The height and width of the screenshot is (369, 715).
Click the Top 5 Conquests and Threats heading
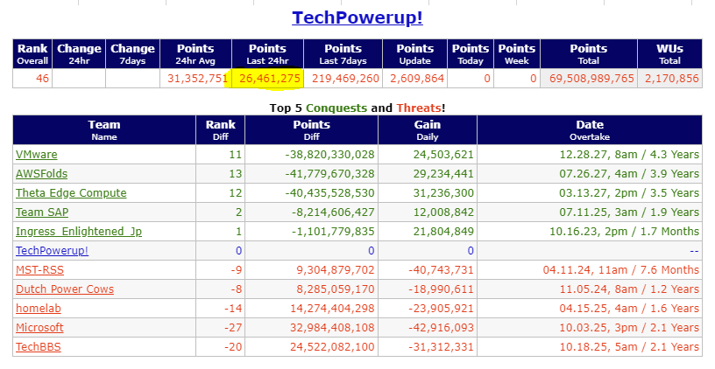pos(357,108)
